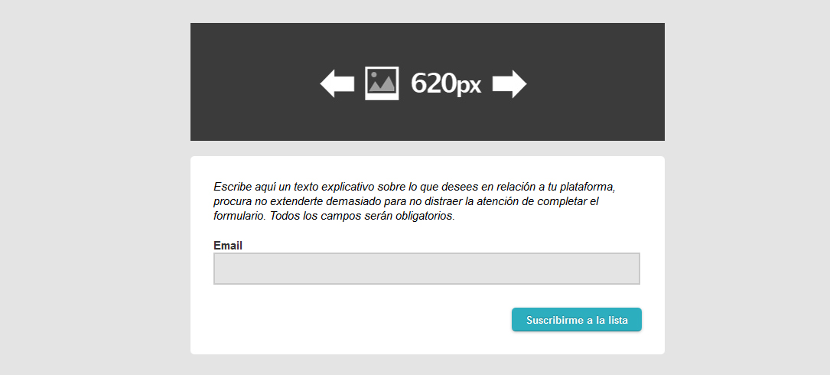Click the word "explicativo" in the intro text
The image size is (830, 375).
[348, 187]
